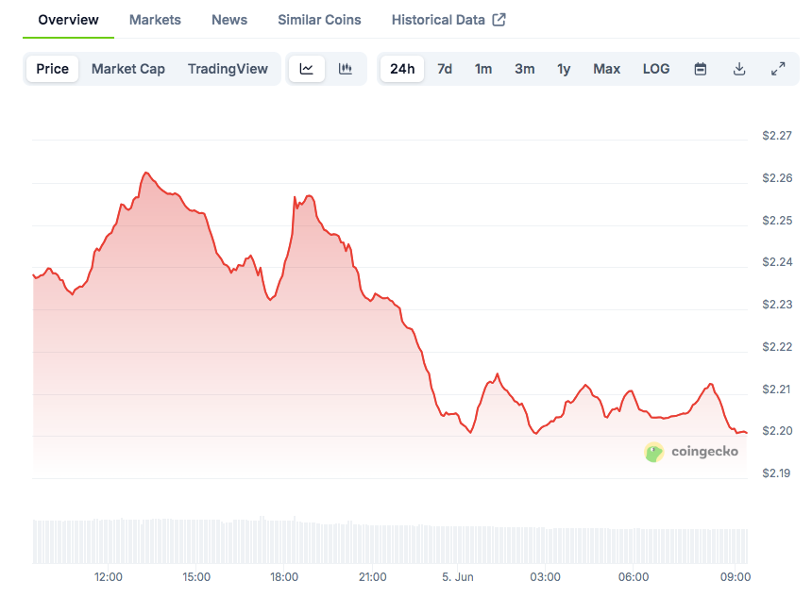Image resolution: width=812 pixels, height=597 pixels.
Task: Expand chart to fullscreen
Action: [778, 69]
